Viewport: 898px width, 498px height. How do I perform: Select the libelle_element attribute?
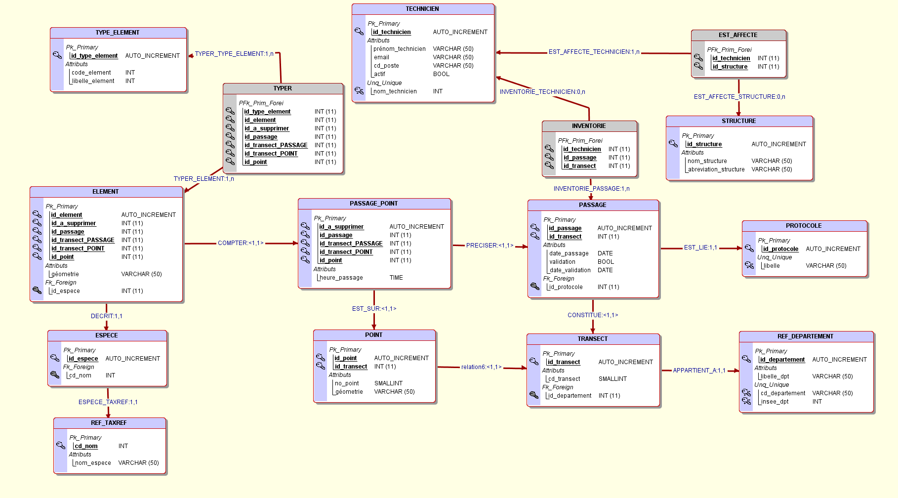(93, 81)
